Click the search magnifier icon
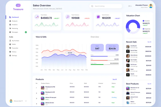 coord(92,6)
